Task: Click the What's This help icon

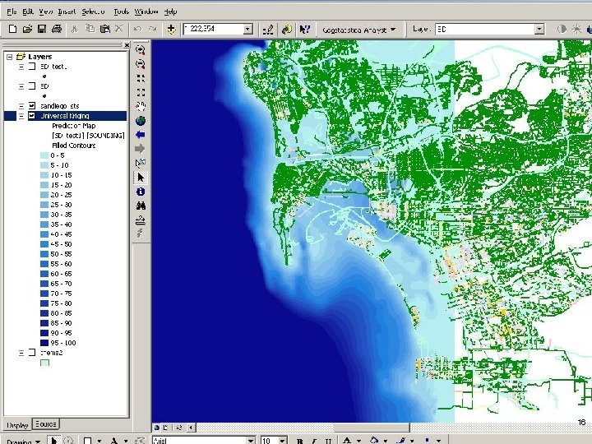Action: click(x=305, y=30)
